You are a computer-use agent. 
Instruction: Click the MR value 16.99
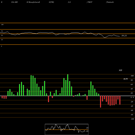(x=126, y=79)
